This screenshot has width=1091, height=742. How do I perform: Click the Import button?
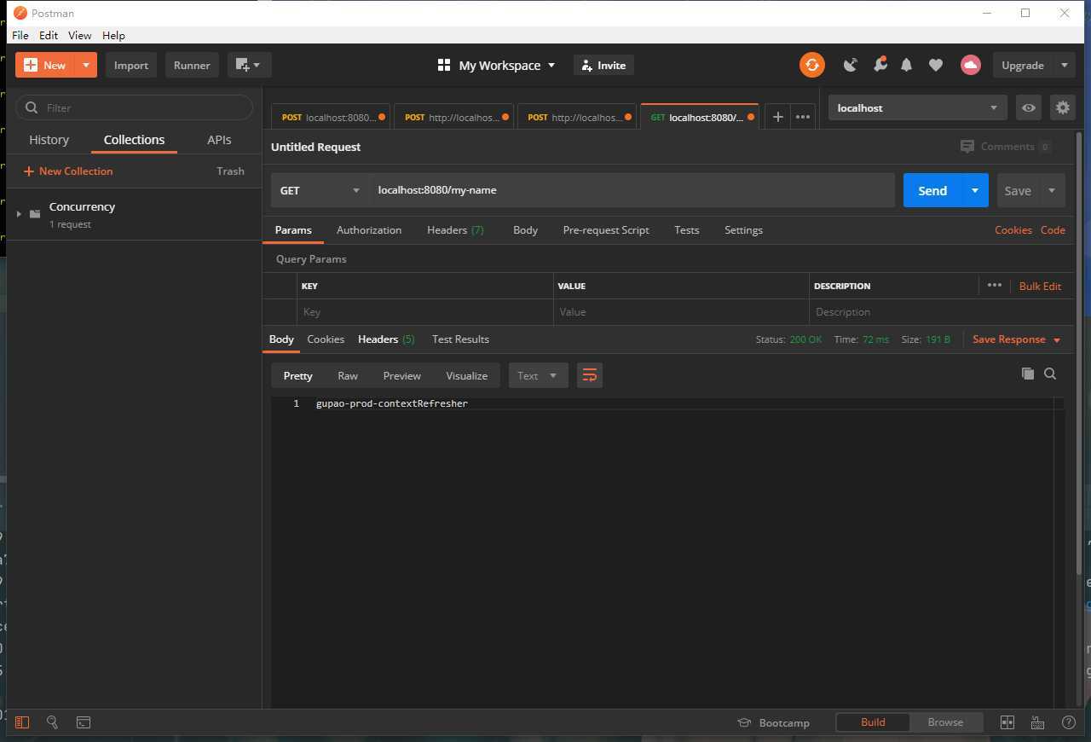(131, 65)
